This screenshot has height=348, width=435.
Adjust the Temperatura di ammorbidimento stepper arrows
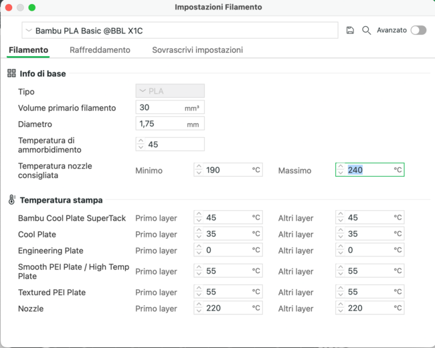pos(141,145)
